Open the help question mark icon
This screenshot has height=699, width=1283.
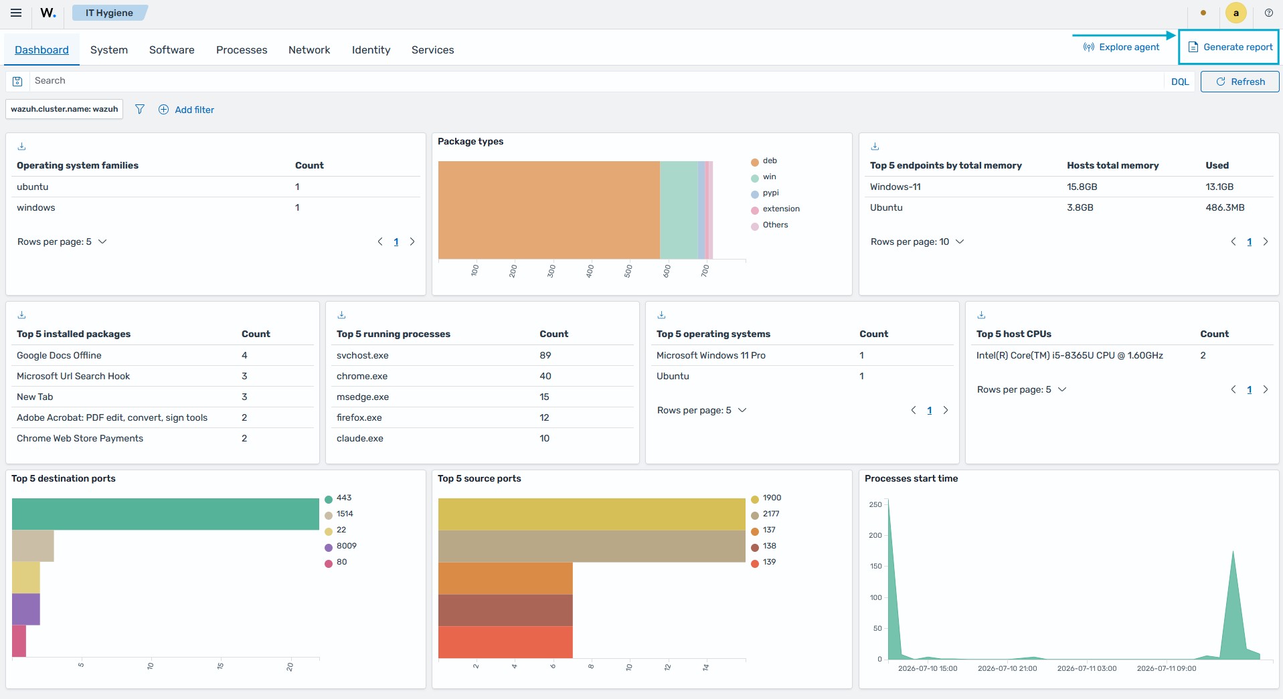(x=1268, y=13)
